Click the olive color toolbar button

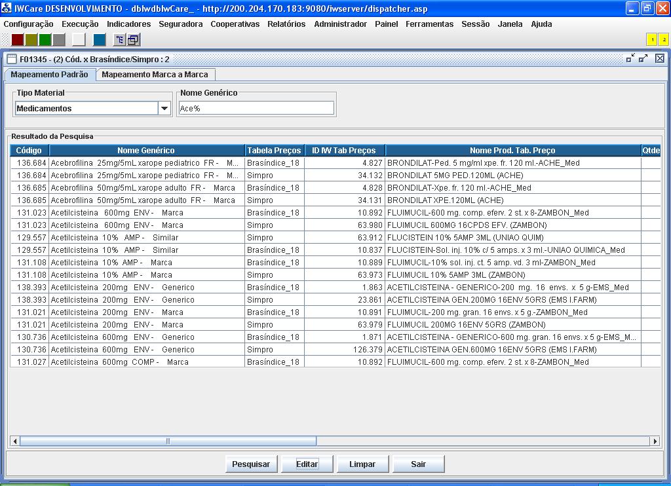31,40
